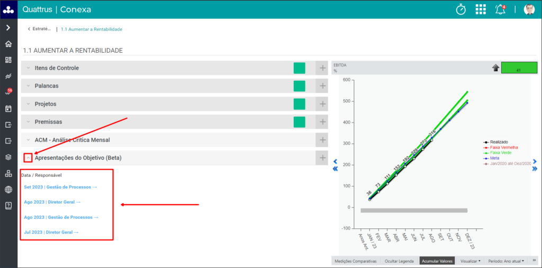Open the apps grid menu

point(481,9)
